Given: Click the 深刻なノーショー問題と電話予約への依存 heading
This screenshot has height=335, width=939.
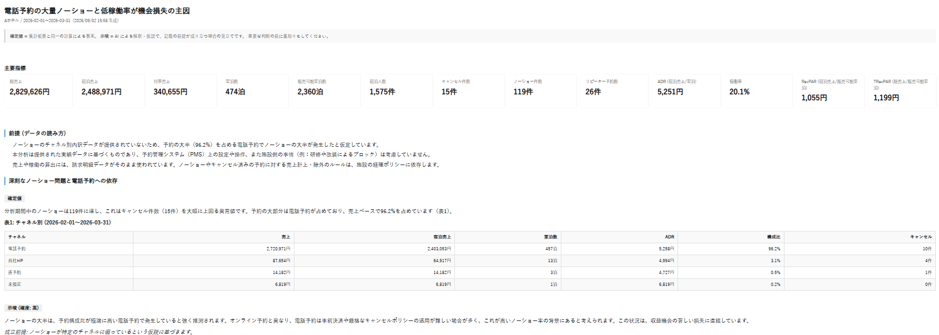Looking at the screenshot, I should (63, 181).
